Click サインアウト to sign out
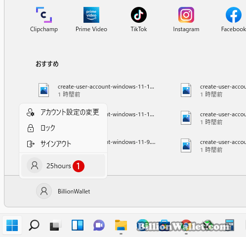Image resolution: width=246 pixels, height=237 pixels. pos(63,144)
